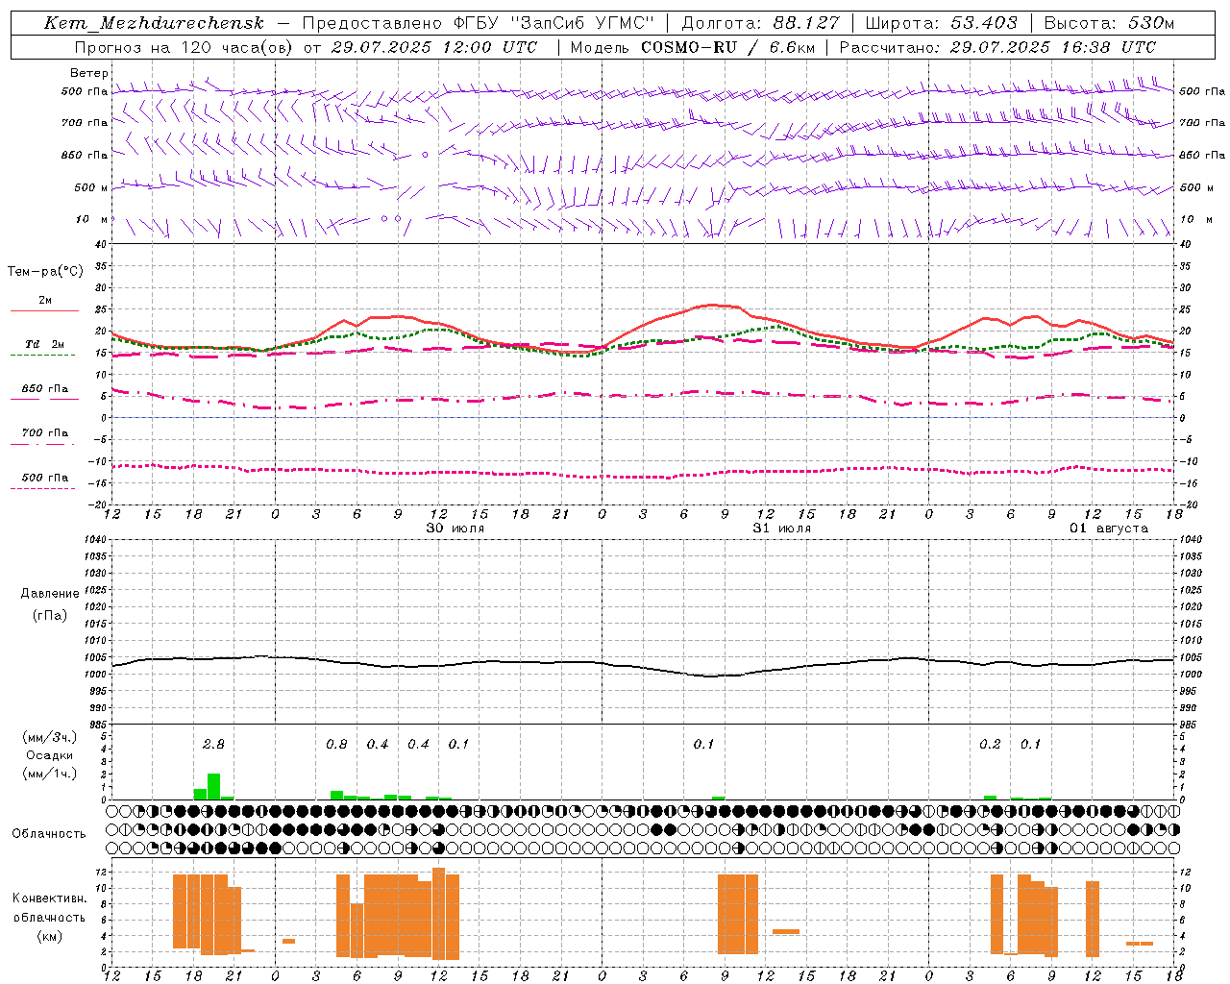Click the station name Kem_Mezhdurechensk in the header
Screen dimensions: 1230x984
(x=154, y=23)
